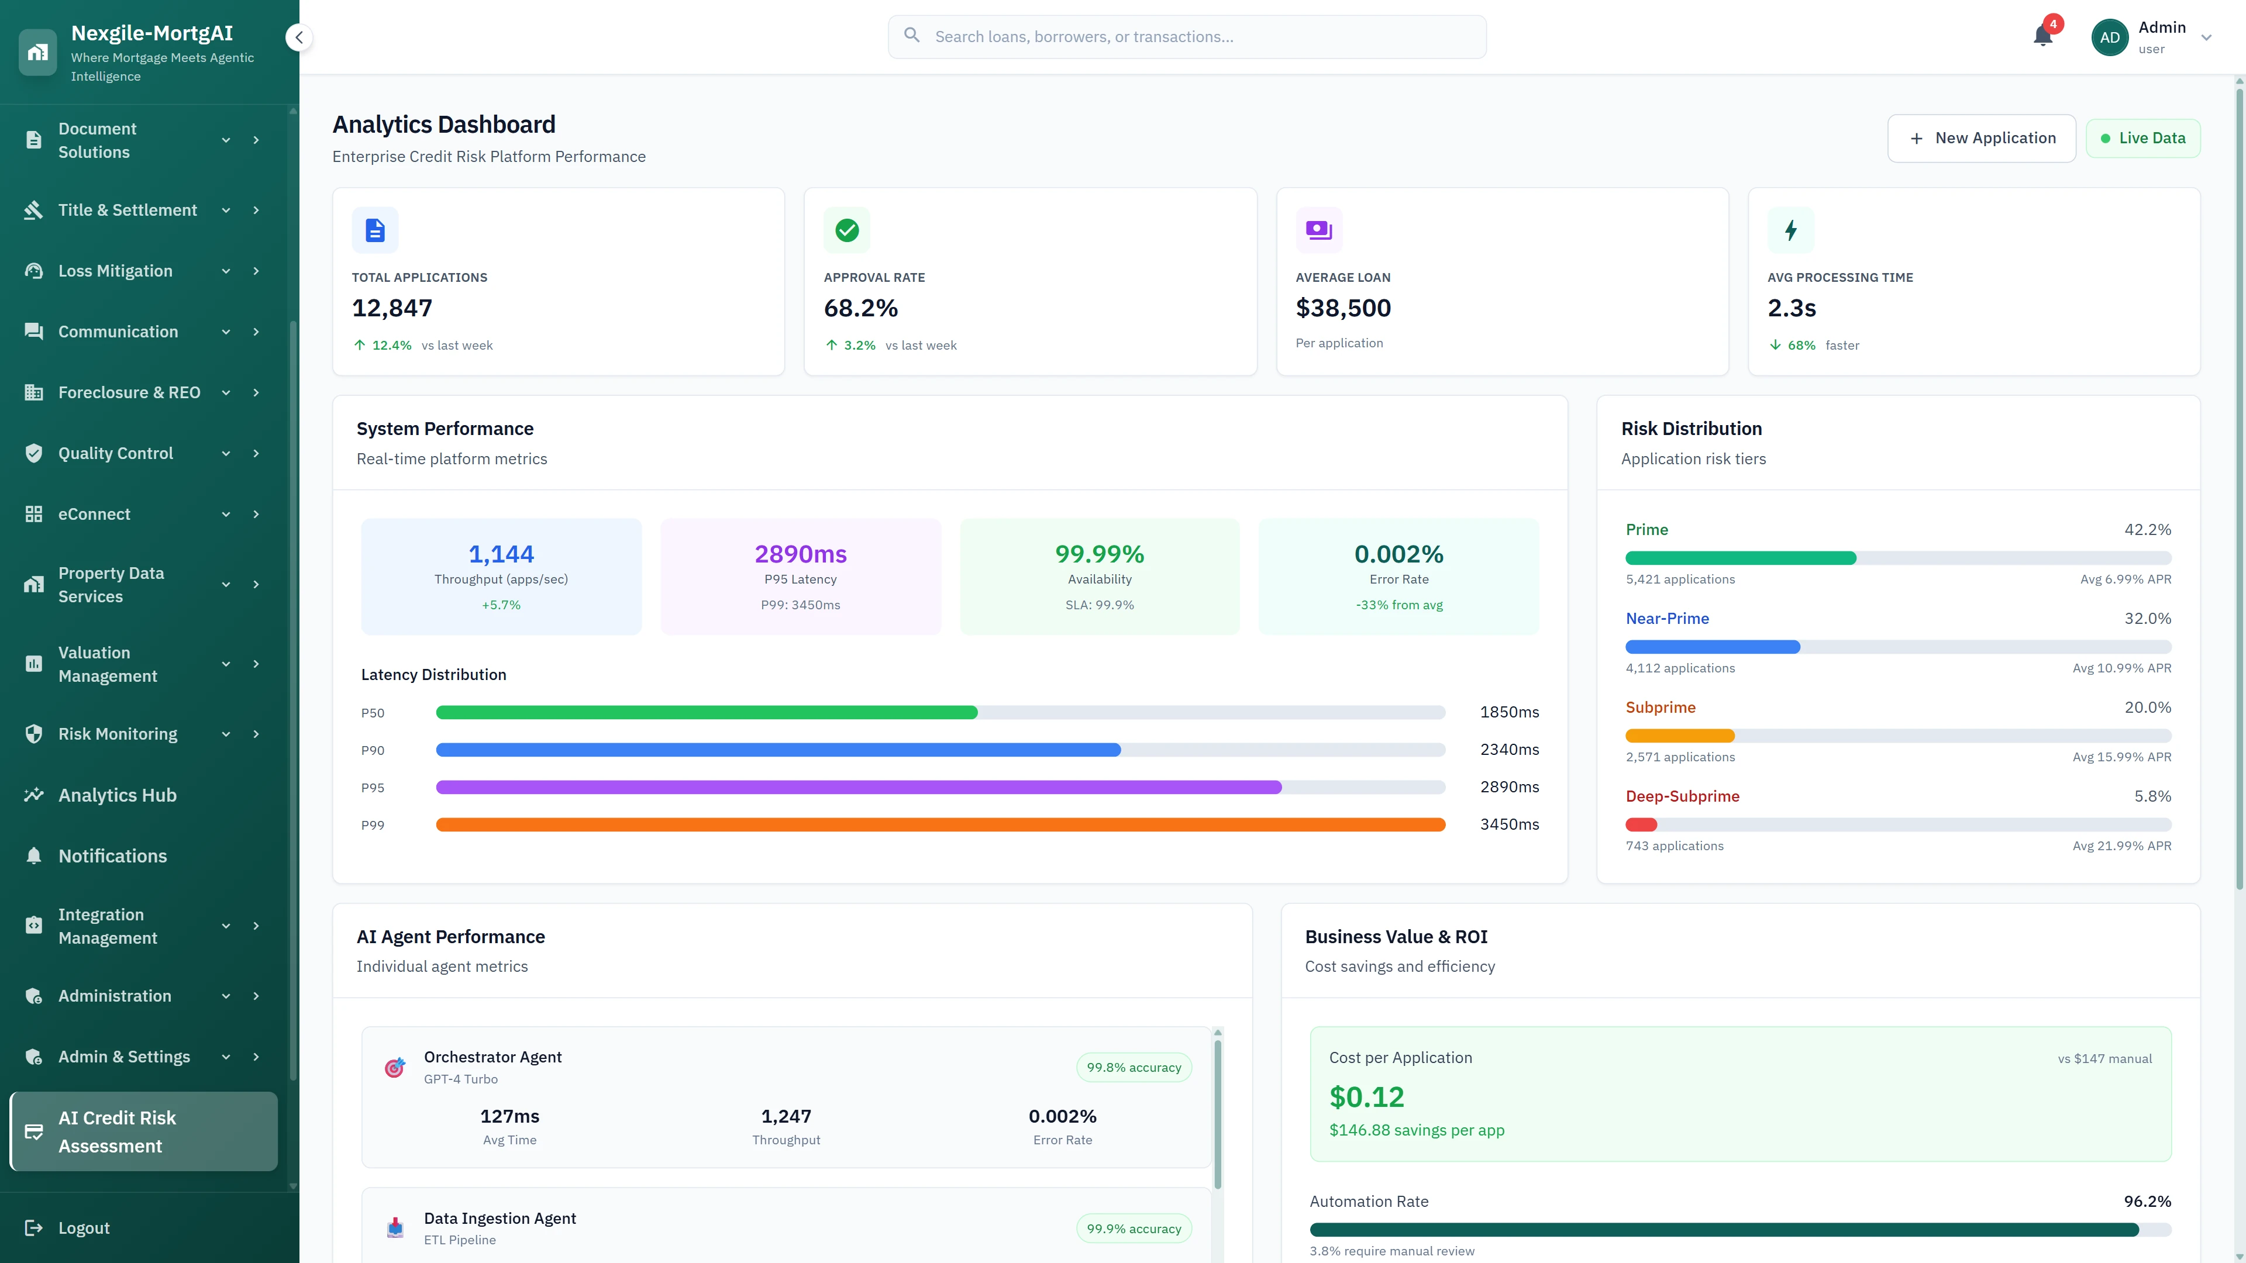Select the Quality Control shield icon

(33, 453)
